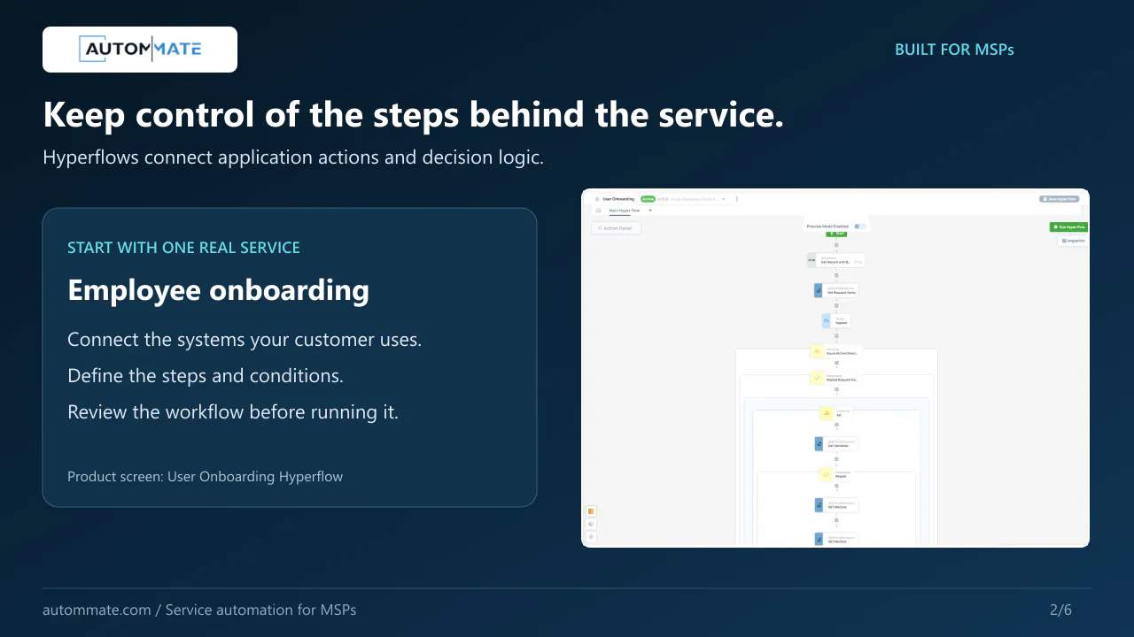Click the green Start node
Screen dimensions: 1134x637
836,234
